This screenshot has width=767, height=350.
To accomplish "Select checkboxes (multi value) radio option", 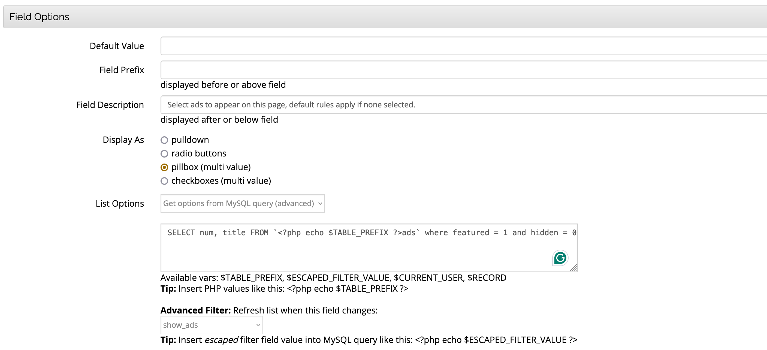I will (x=164, y=181).
